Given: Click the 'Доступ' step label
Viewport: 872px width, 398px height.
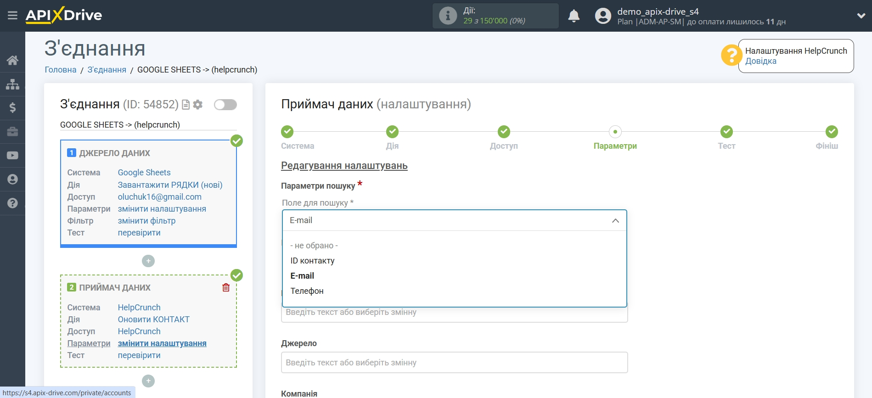Looking at the screenshot, I should 504,146.
